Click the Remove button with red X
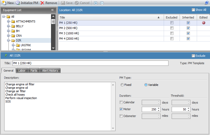 [49, 3]
